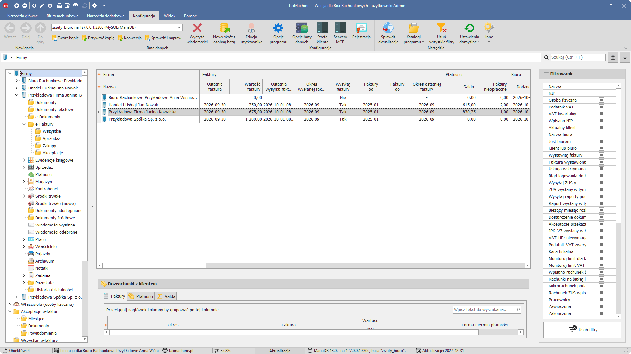Toggle Podatnik VAT filter checkbox
Viewport: 631px width, 354px height.
point(601,107)
